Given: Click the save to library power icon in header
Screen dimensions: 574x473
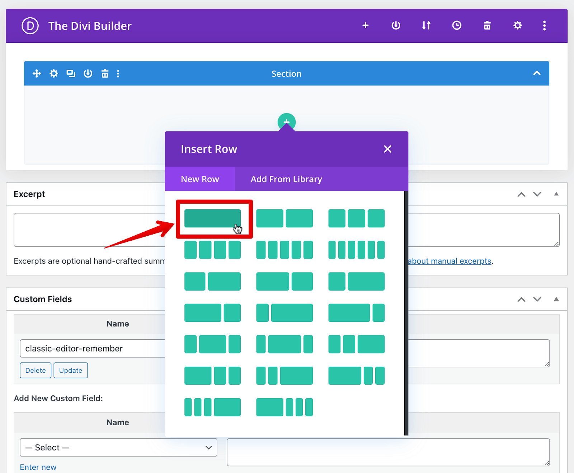Looking at the screenshot, I should (x=396, y=25).
